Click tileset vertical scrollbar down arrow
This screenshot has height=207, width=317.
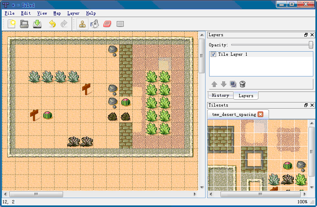tap(312, 187)
